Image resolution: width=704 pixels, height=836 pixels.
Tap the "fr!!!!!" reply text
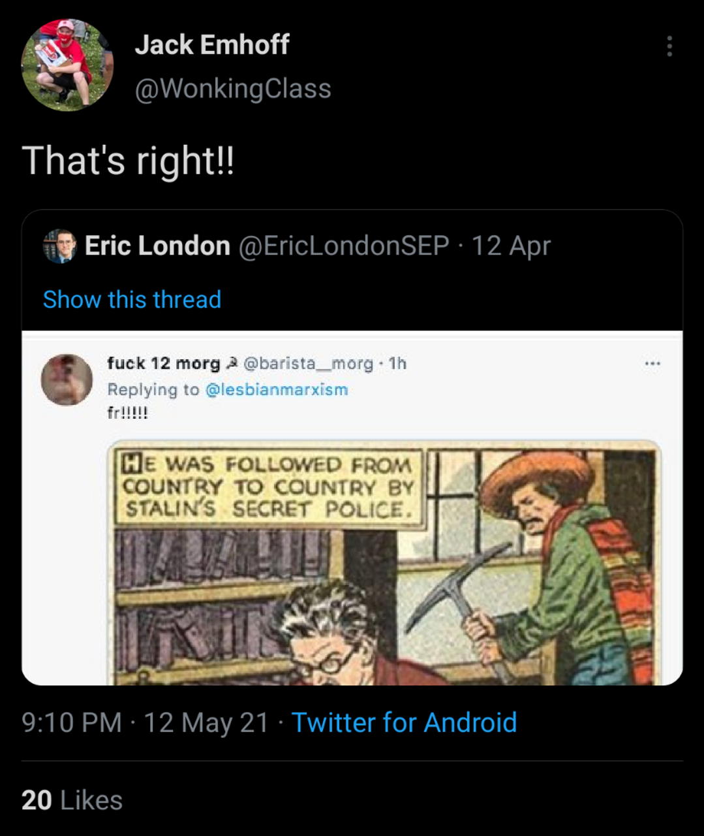pyautogui.click(x=127, y=413)
